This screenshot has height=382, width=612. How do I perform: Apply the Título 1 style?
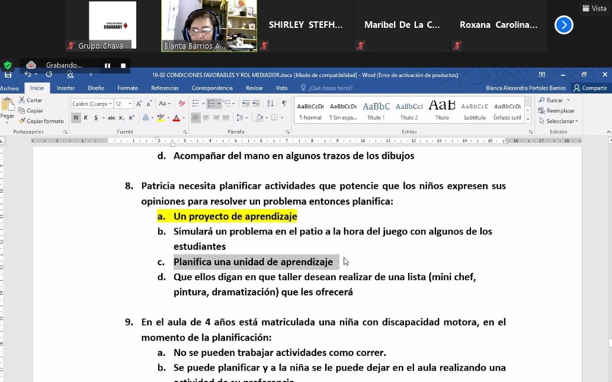376,111
